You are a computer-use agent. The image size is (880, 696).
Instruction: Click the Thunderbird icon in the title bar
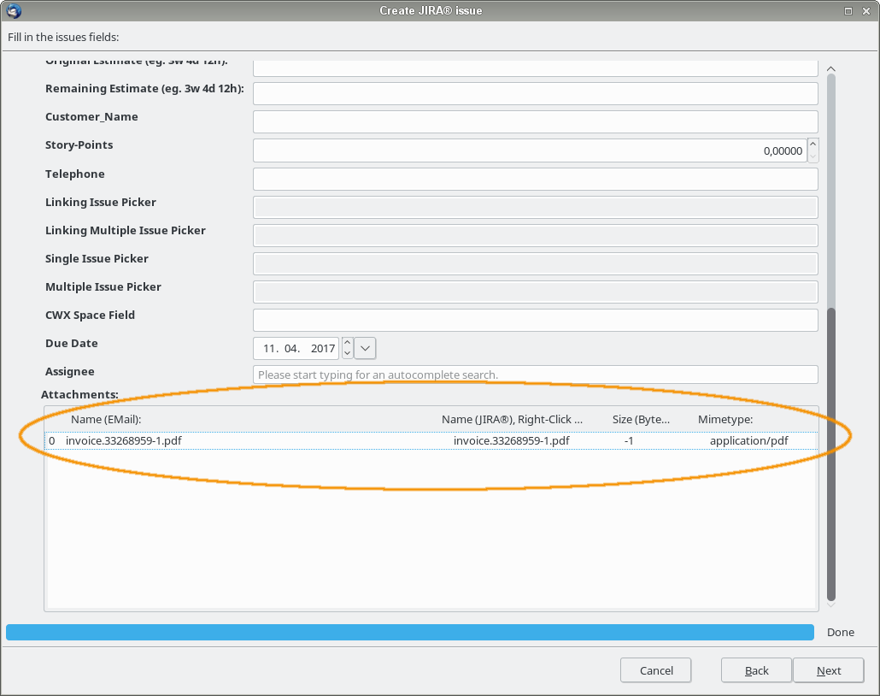coord(14,10)
